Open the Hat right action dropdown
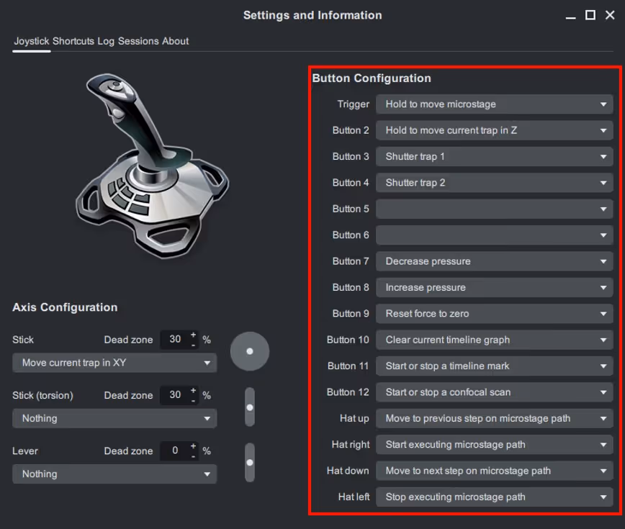 pyautogui.click(x=494, y=445)
